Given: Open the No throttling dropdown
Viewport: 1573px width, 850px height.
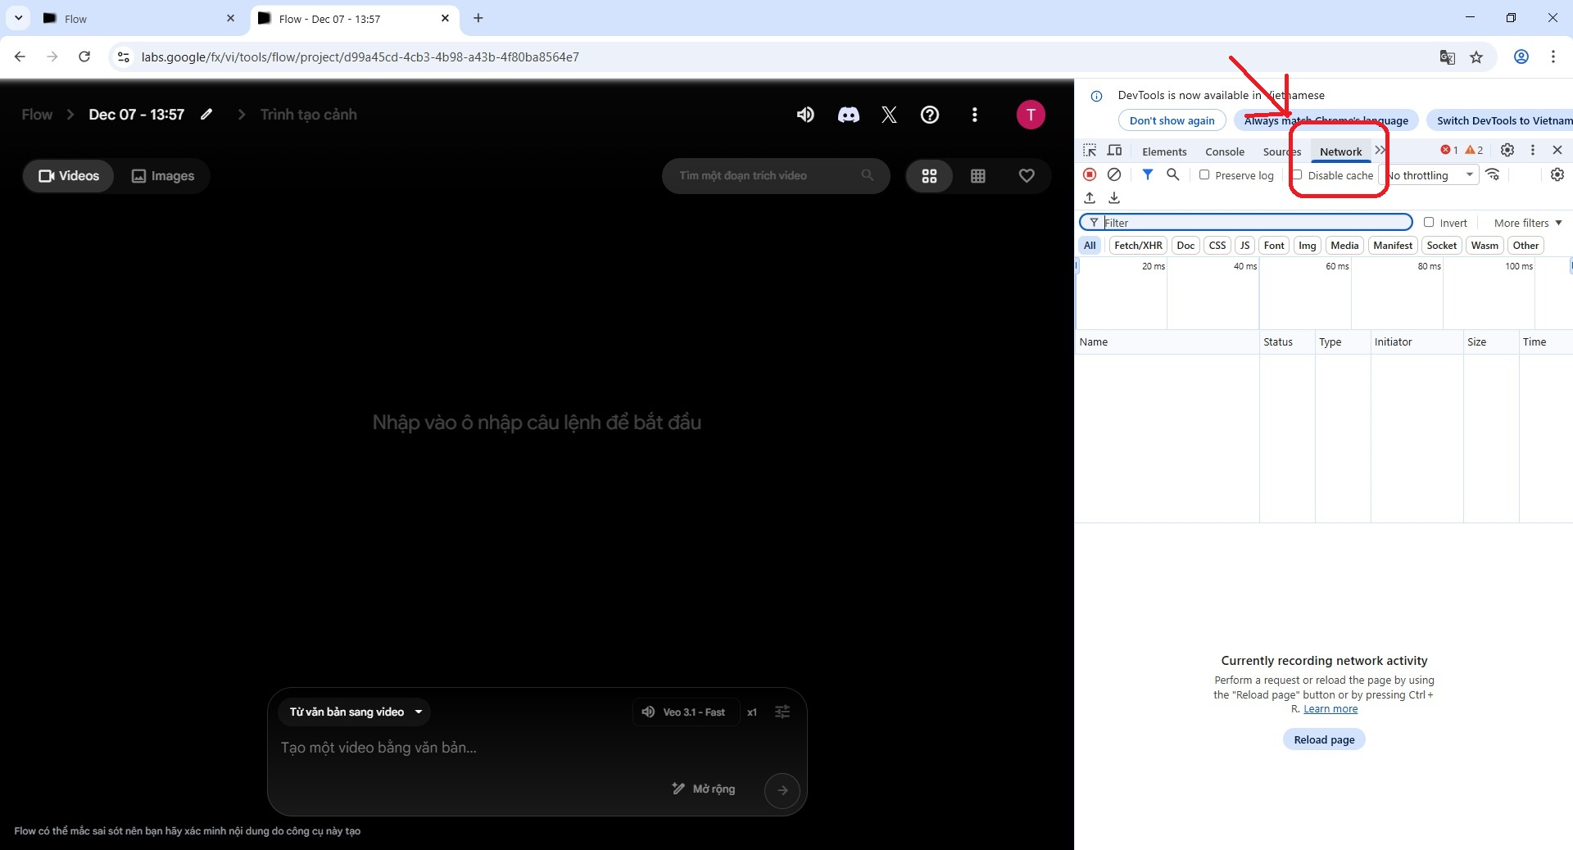Looking at the screenshot, I should [x=1430, y=175].
